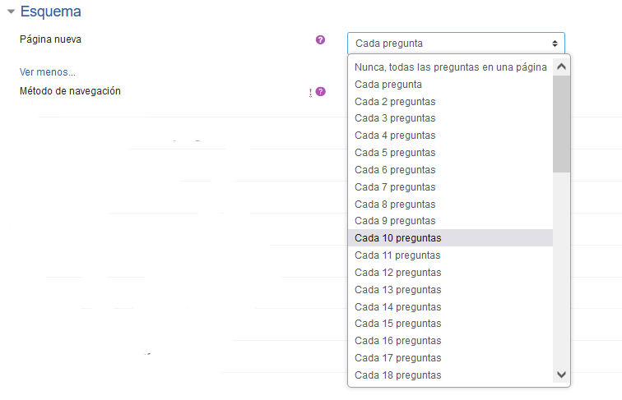
Task: Open help for Método de navegación
Action: [x=321, y=92]
